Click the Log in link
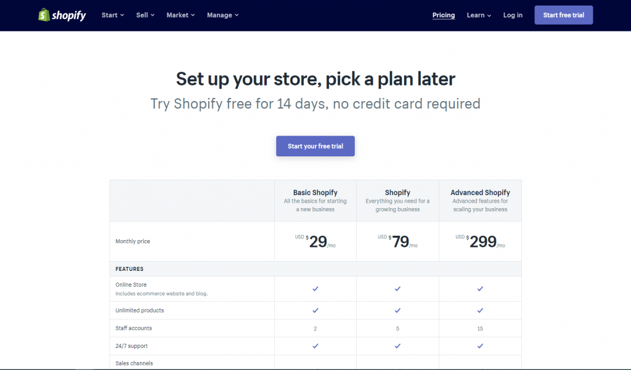The height and width of the screenshot is (370, 631). 513,15
